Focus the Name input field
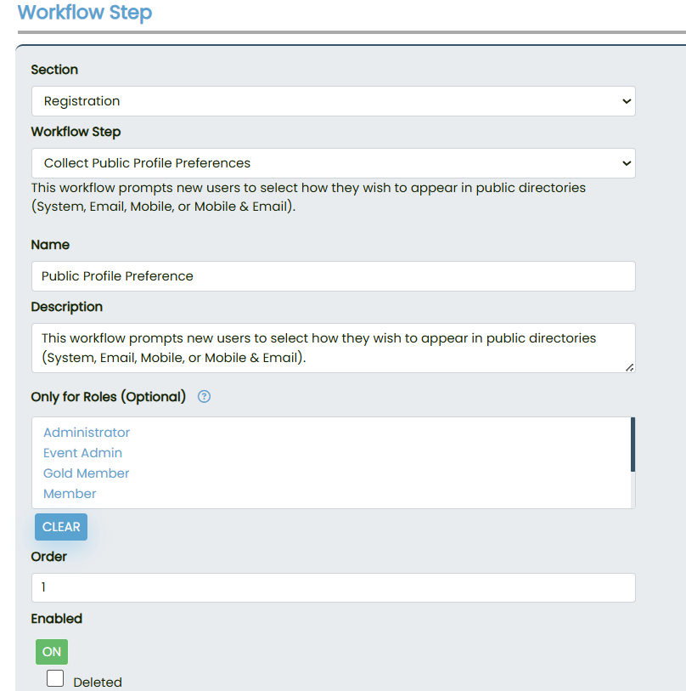 tap(333, 276)
